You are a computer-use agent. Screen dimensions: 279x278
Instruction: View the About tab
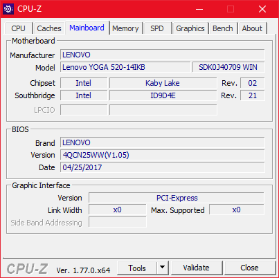tap(252, 28)
